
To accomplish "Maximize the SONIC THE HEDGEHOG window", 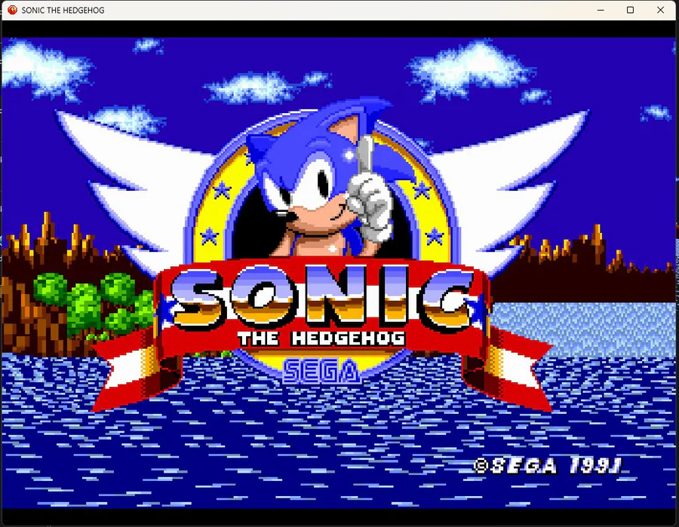I will point(630,10).
